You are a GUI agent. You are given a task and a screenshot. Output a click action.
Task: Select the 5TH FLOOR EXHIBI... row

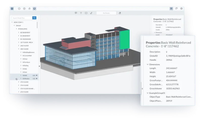(24, 89)
